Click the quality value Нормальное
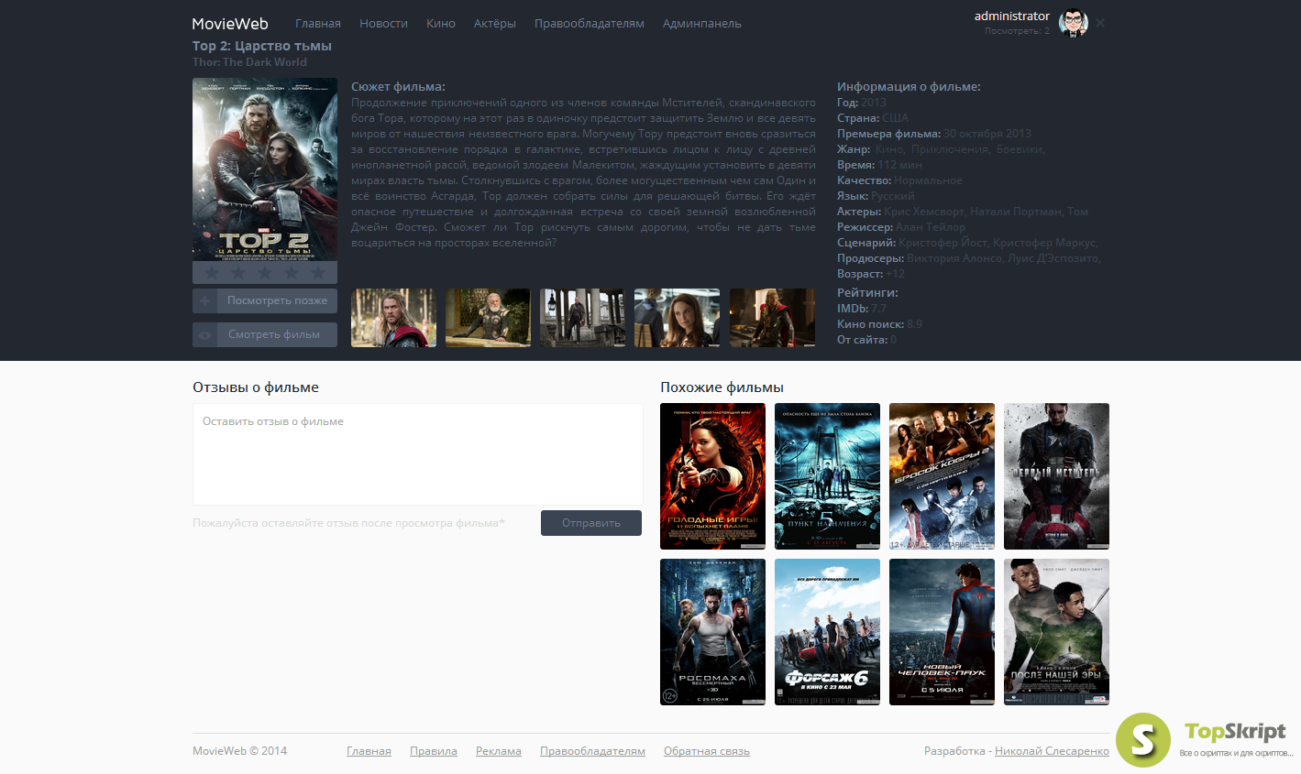 [929, 180]
